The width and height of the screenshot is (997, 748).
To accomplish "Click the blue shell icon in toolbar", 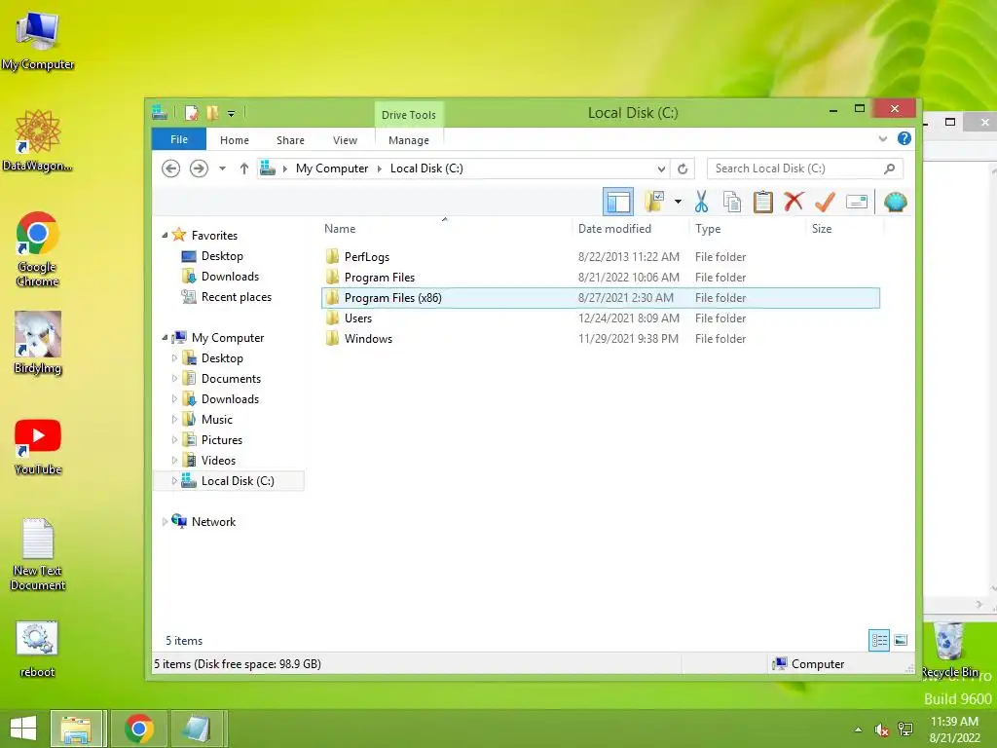I will tap(896, 203).
